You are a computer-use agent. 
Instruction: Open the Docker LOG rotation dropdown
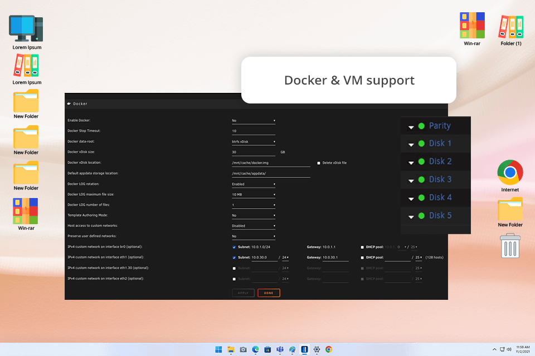coord(254,184)
